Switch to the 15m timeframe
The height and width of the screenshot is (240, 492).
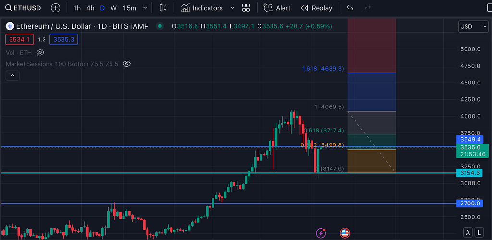coord(130,8)
